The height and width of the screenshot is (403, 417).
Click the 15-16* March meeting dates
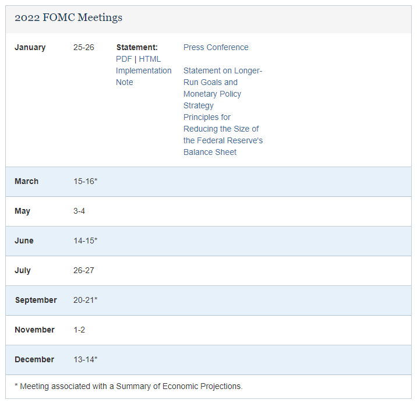tap(85, 181)
